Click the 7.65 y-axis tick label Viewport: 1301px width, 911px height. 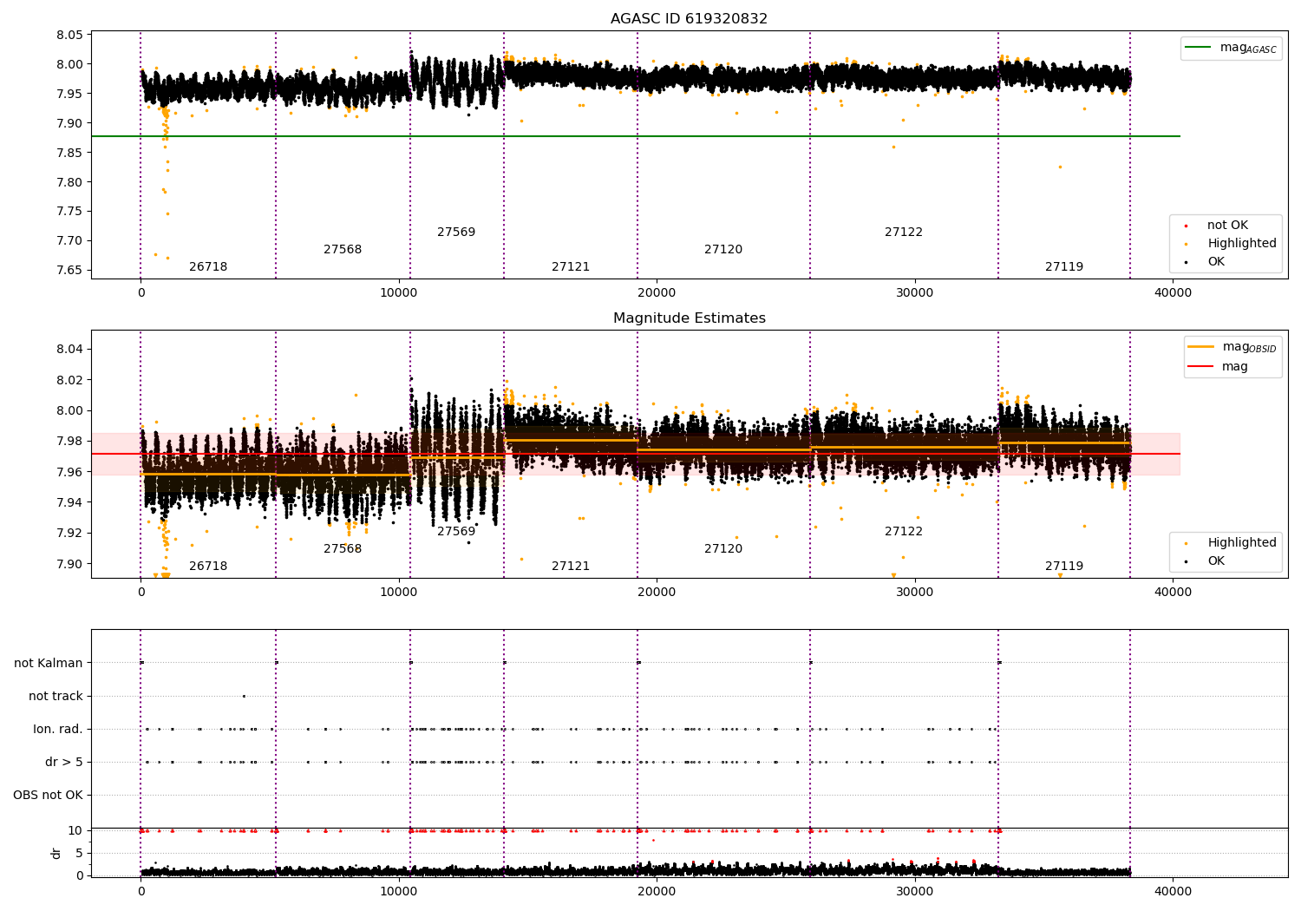[69, 271]
